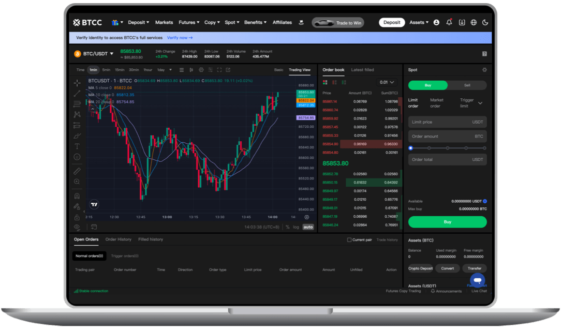Expand the Spot menu in navbar

pos(232,23)
